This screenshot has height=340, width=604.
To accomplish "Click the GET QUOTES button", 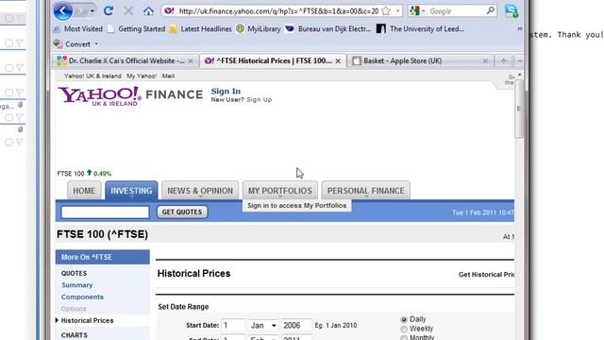I will click(182, 212).
